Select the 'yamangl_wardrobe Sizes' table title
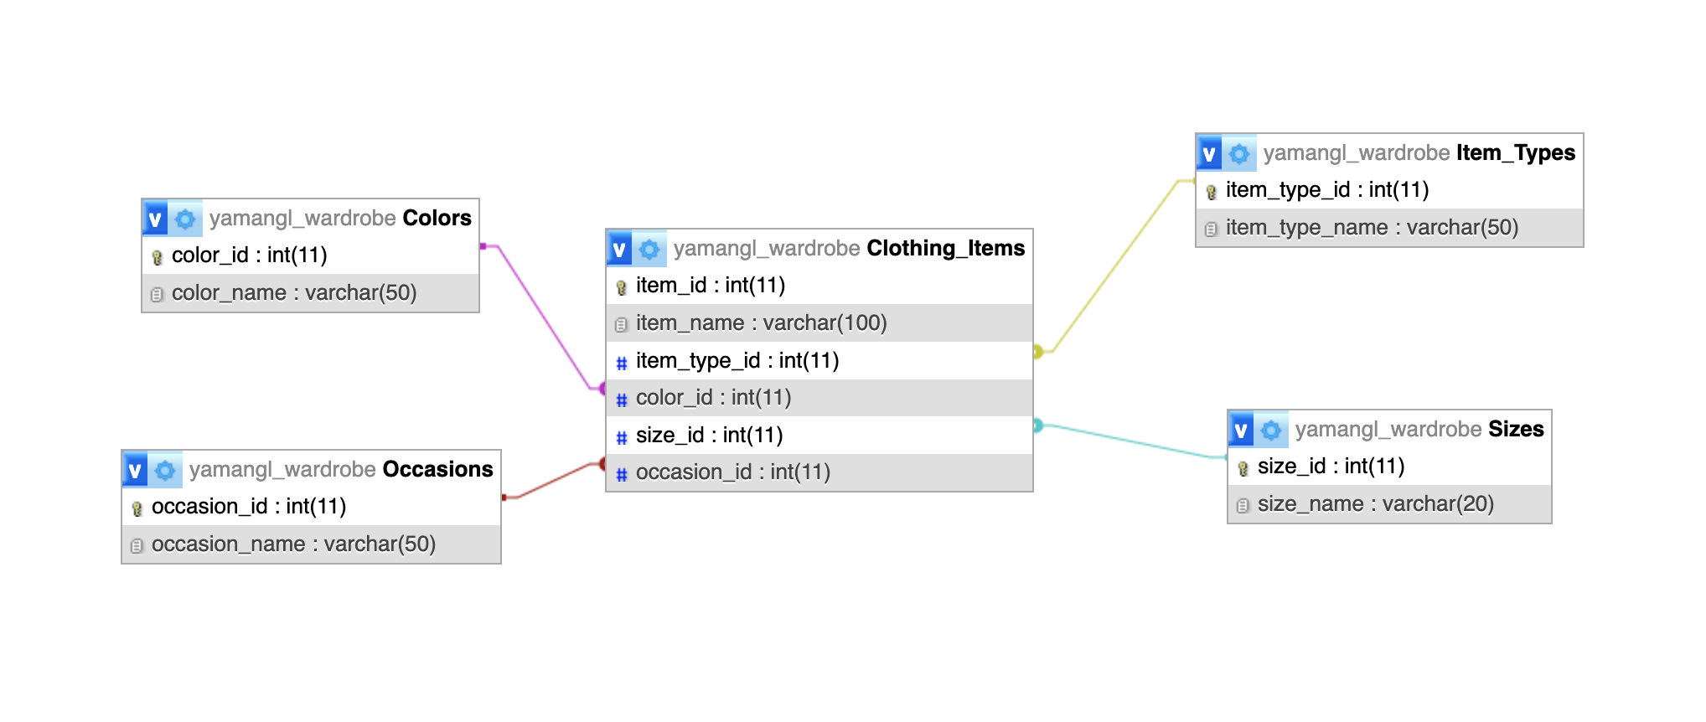 (1419, 429)
